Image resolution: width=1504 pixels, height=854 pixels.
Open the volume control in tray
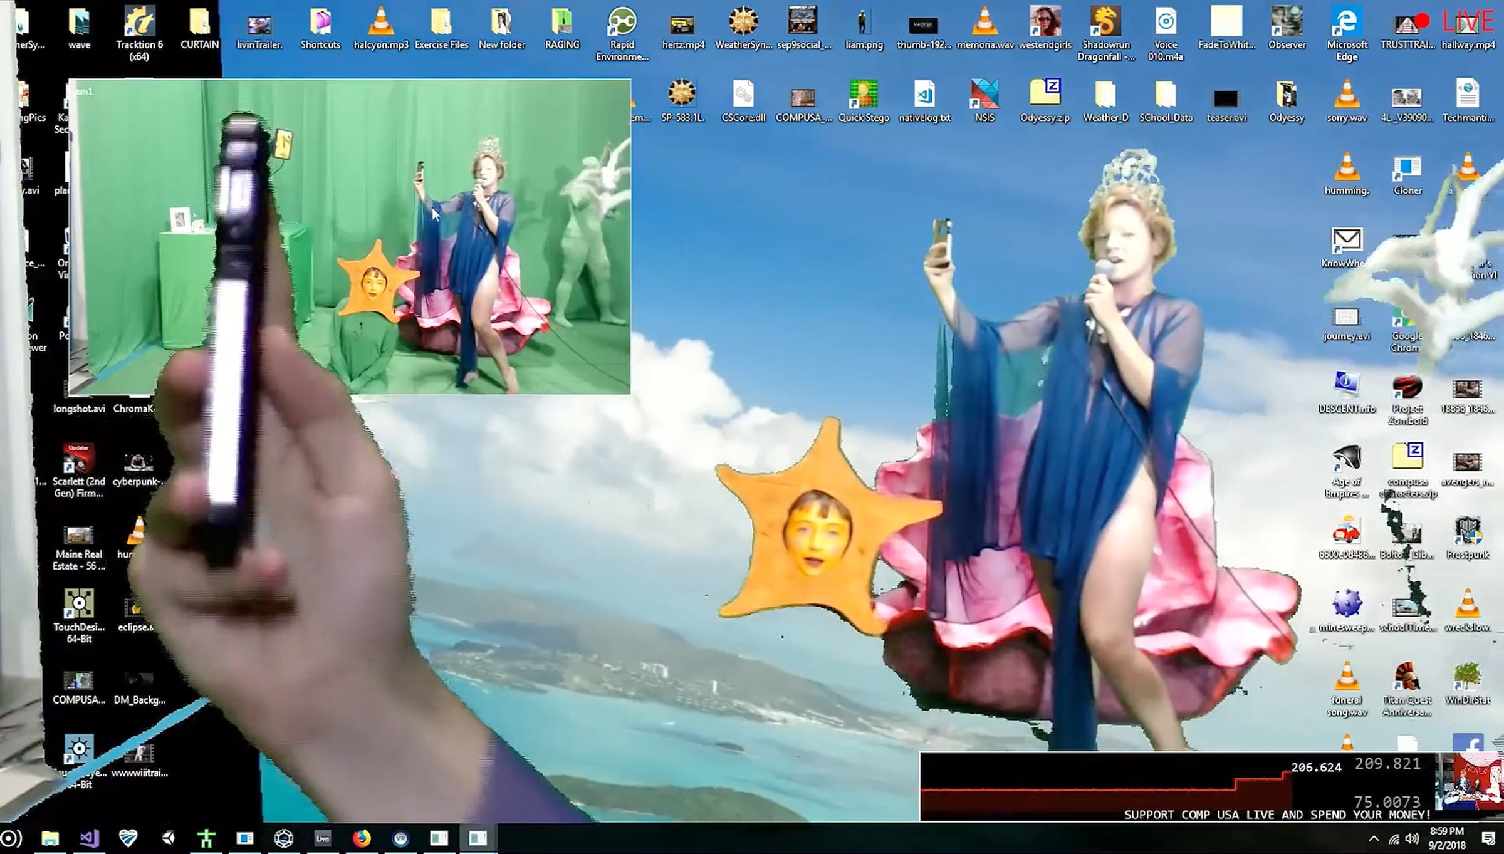coord(1412,838)
